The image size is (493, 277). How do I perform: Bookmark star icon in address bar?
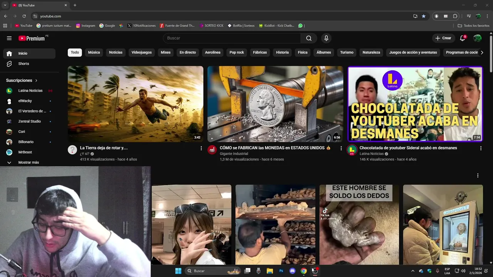(x=424, y=16)
